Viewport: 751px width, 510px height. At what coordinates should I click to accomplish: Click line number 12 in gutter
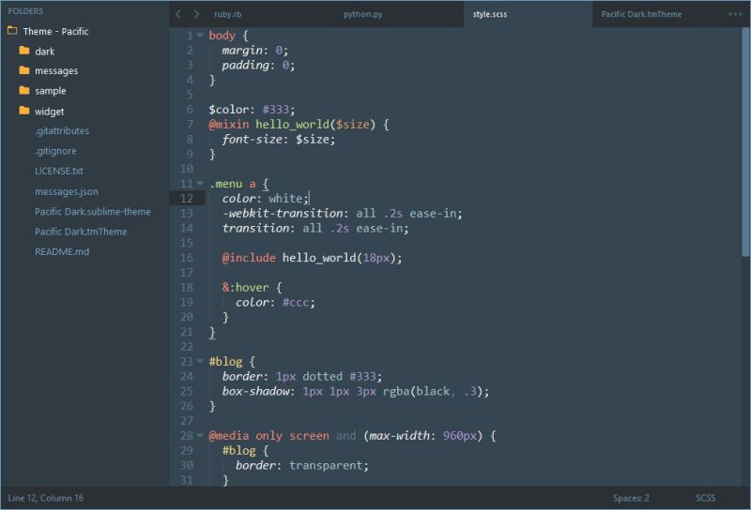pos(187,198)
